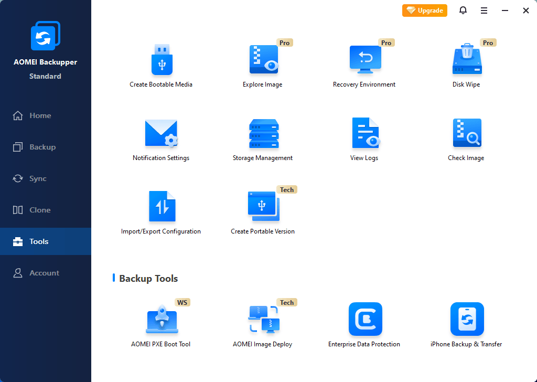The image size is (537, 382).
Task: Click the notification bell icon
Action: coord(463,10)
